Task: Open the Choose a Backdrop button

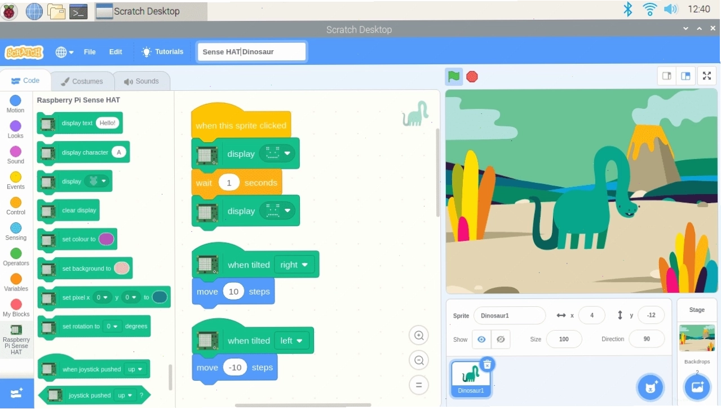Action: (x=697, y=388)
